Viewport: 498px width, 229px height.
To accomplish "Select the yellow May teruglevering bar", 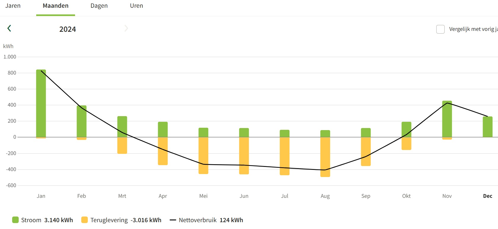I will [203, 156].
